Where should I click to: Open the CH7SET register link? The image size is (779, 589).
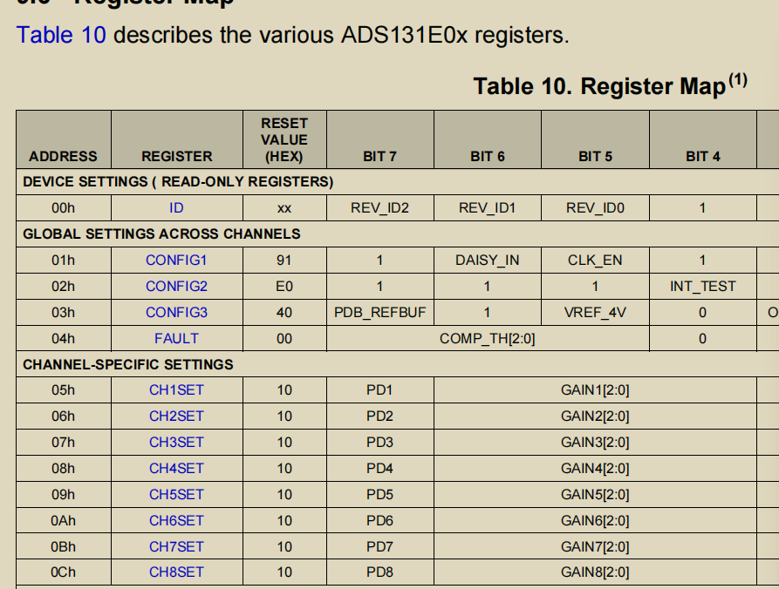coord(176,547)
